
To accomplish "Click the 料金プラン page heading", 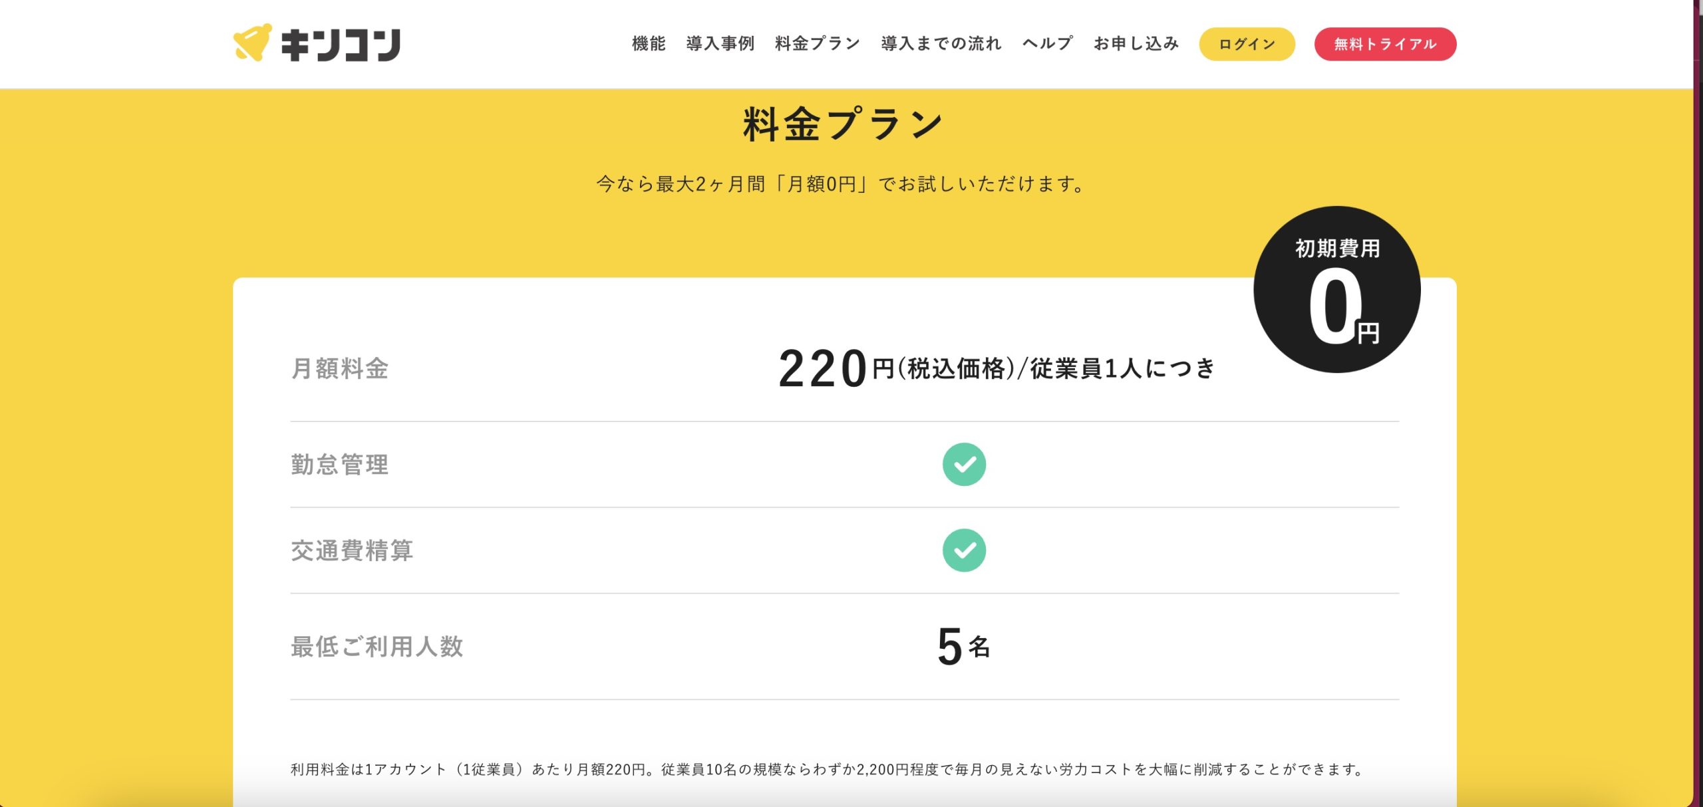I will point(844,124).
